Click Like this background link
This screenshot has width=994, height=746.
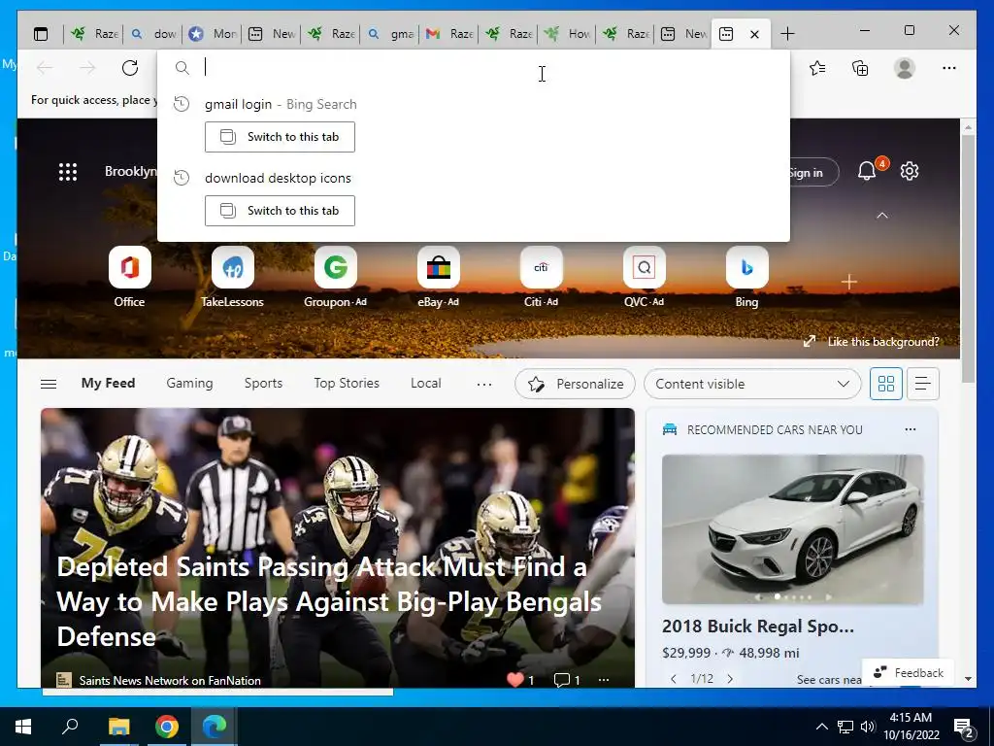(872, 341)
